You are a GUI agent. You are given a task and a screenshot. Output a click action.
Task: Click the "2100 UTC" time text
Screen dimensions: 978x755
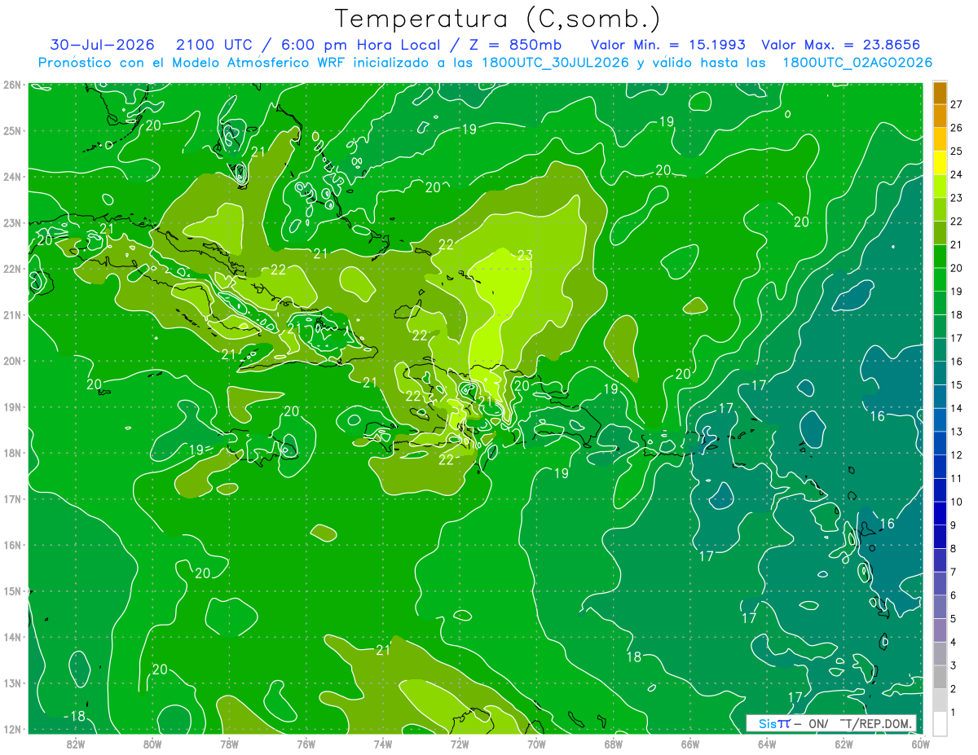pyautogui.click(x=214, y=45)
